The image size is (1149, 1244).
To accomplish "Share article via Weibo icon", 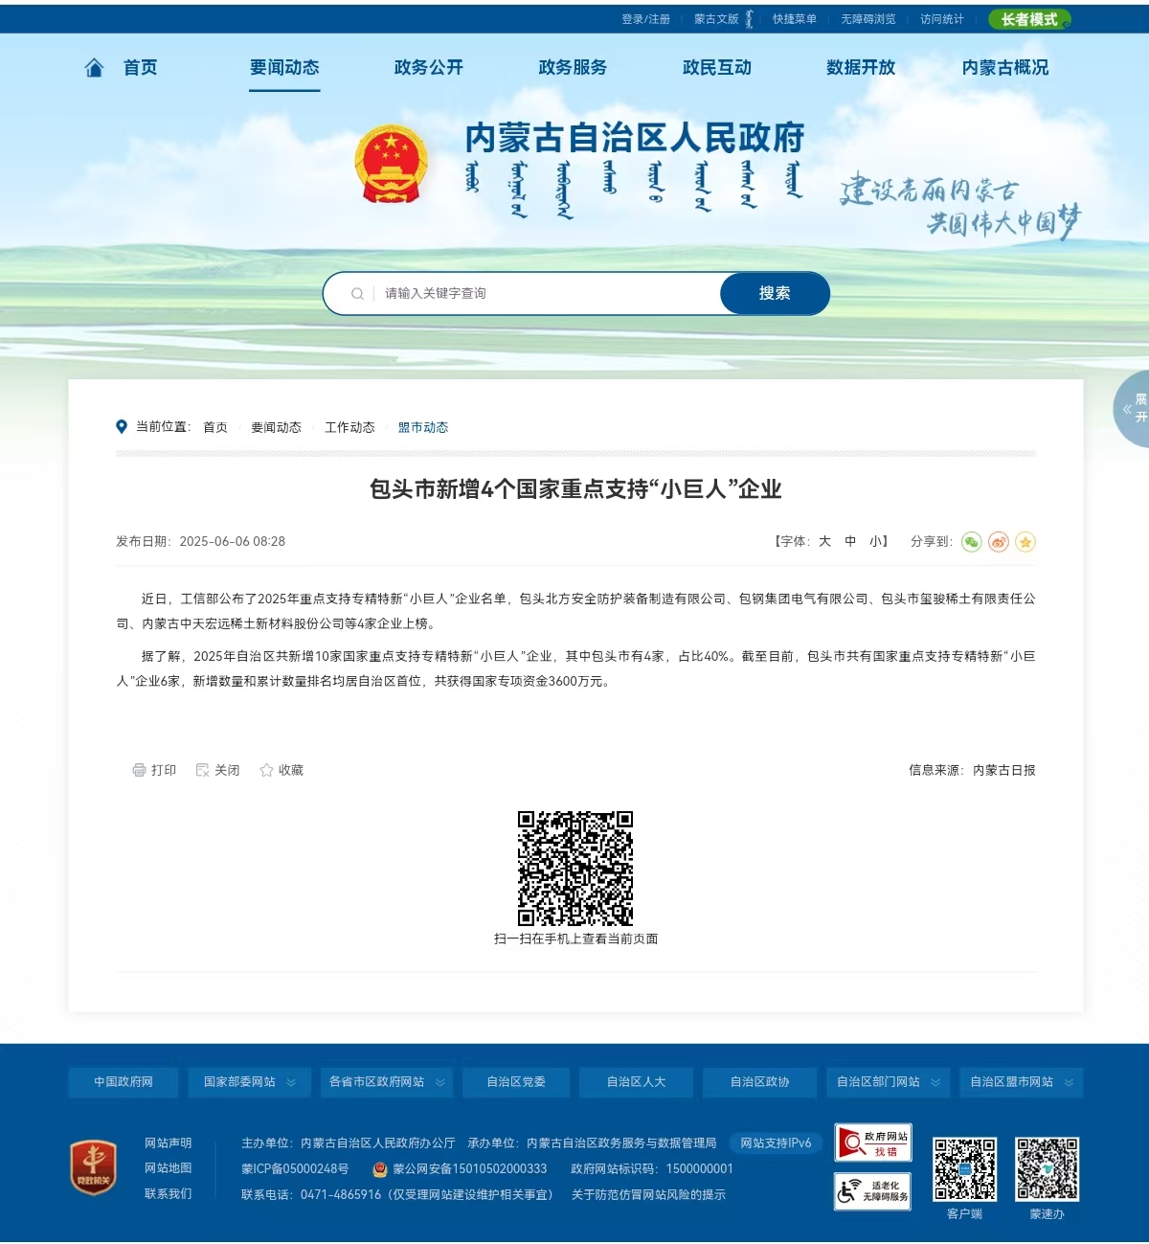I will click(999, 542).
